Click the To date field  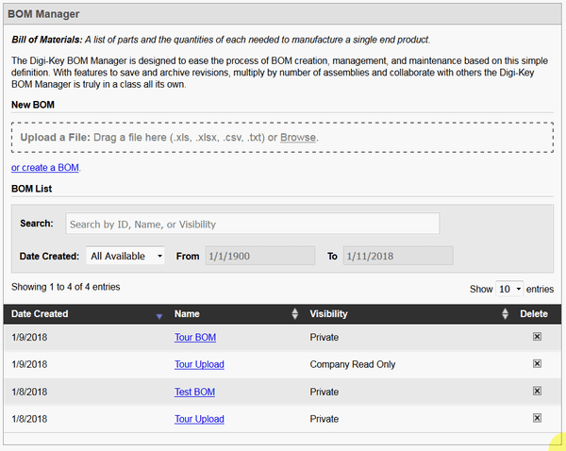coord(397,256)
